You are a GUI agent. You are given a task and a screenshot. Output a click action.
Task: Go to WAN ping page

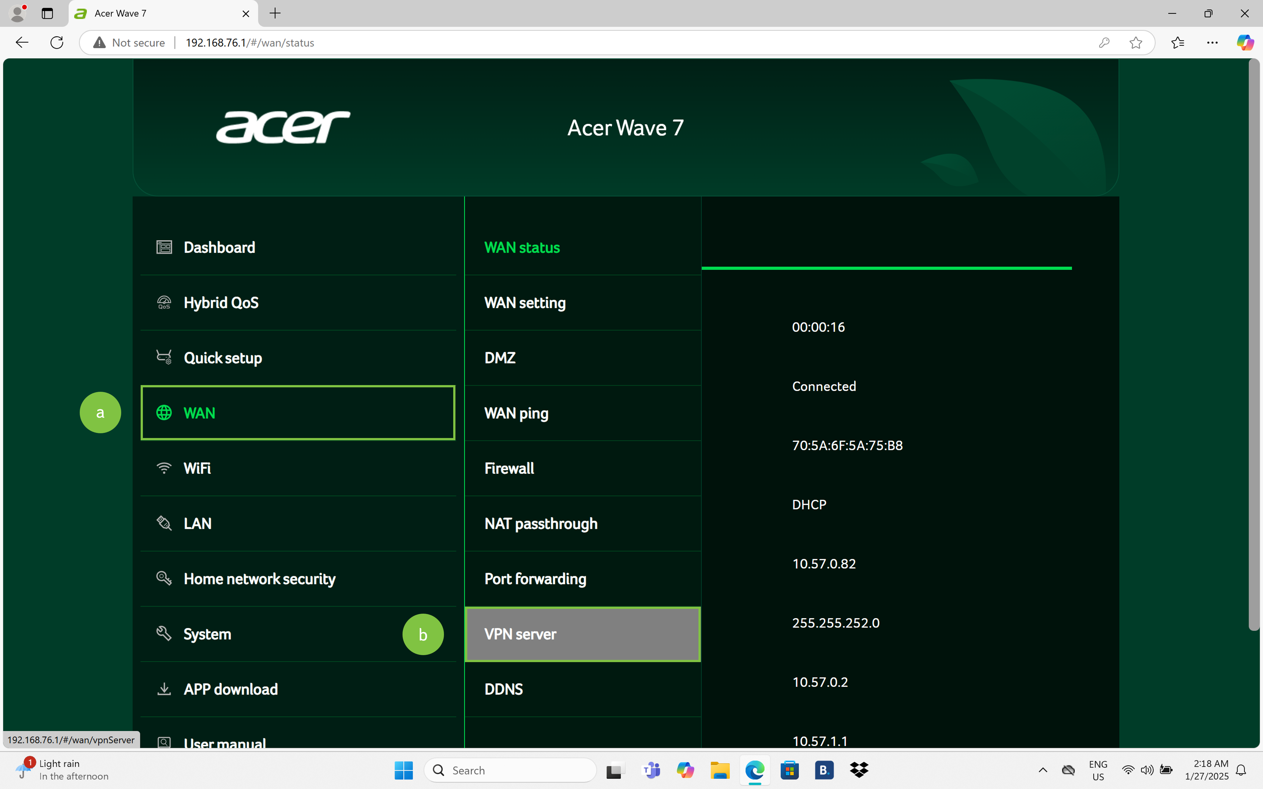point(516,413)
